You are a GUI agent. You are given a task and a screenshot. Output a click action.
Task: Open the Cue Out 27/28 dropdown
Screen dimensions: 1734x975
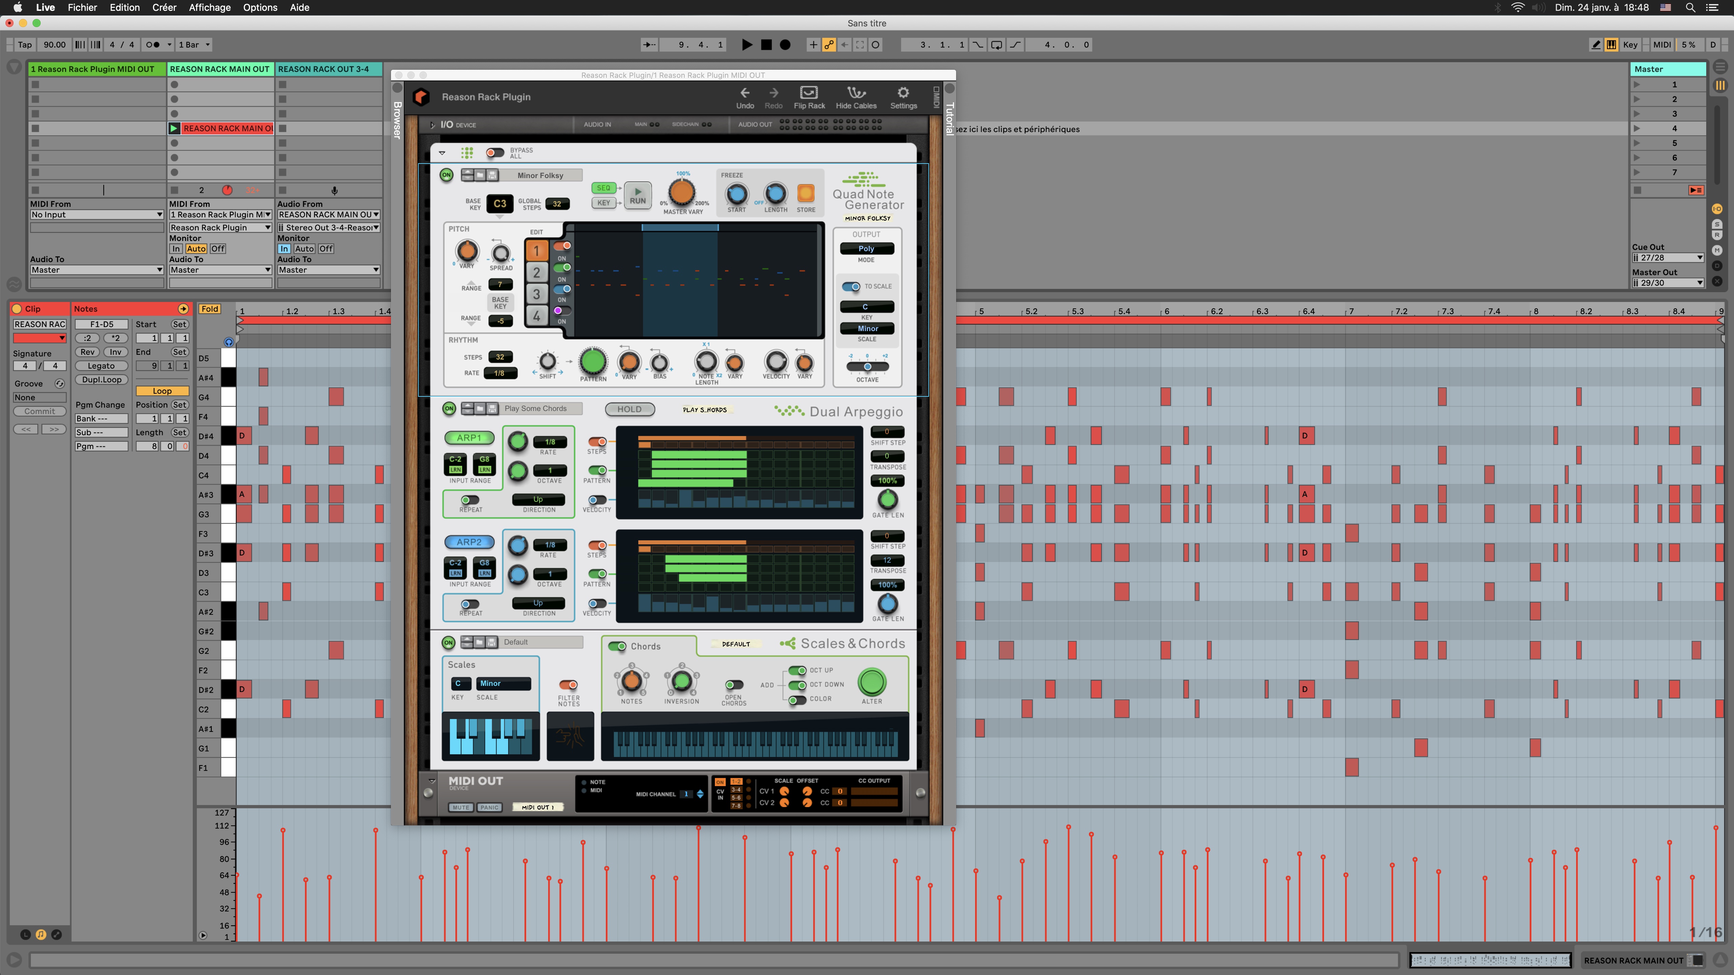point(1668,258)
